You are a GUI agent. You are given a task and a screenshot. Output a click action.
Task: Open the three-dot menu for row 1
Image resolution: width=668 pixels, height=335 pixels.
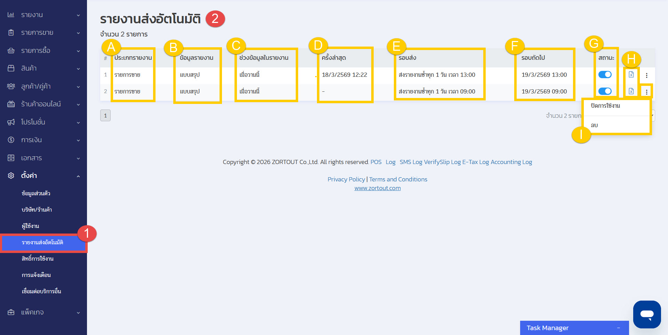tap(646, 75)
